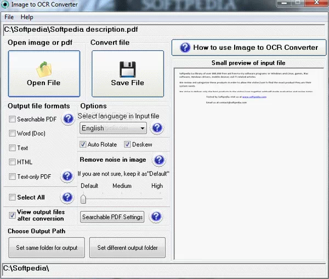This screenshot has height=279, width=329.
Task: Click the softpedia.com link in preview
Action: pos(254,97)
